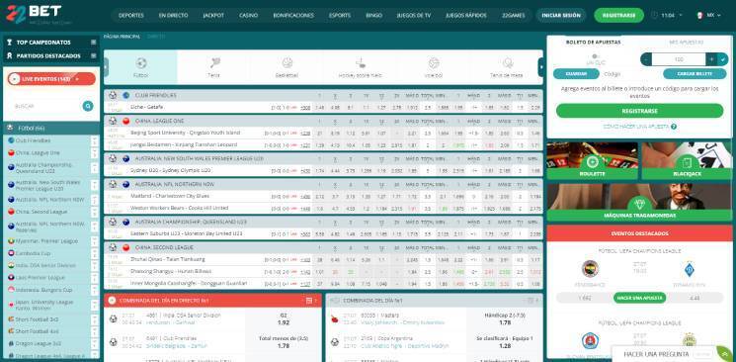The width and height of the screenshot is (736, 362).
Task: Open the Esports menu item
Action: [340, 15]
